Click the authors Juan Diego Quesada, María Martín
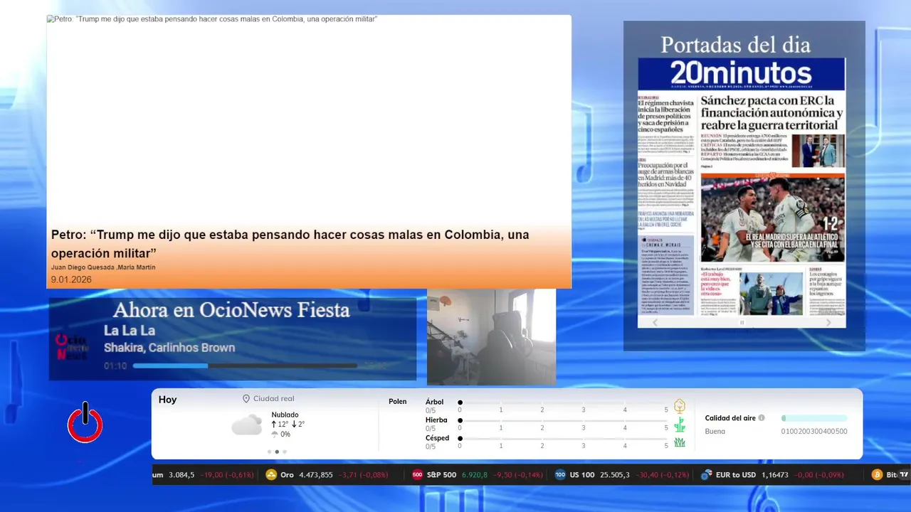 coord(103,267)
